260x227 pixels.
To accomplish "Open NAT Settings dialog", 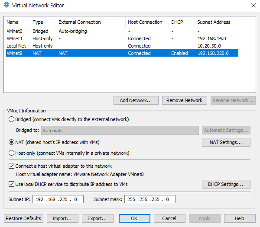I will (x=226, y=142).
